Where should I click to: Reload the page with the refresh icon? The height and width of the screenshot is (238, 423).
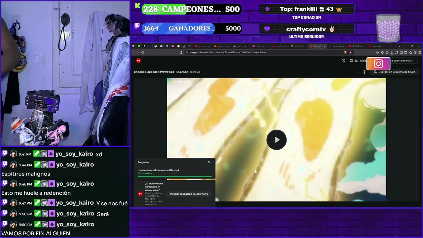coord(143,52)
